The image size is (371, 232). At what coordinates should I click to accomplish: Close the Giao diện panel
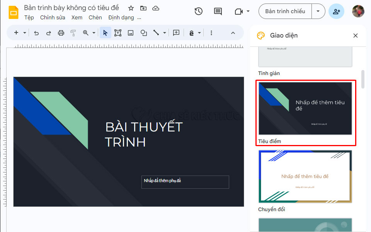(x=356, y=36)
